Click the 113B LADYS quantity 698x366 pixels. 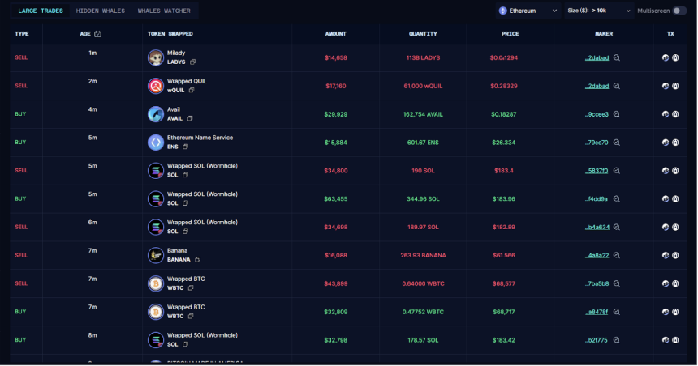(423, 57)
